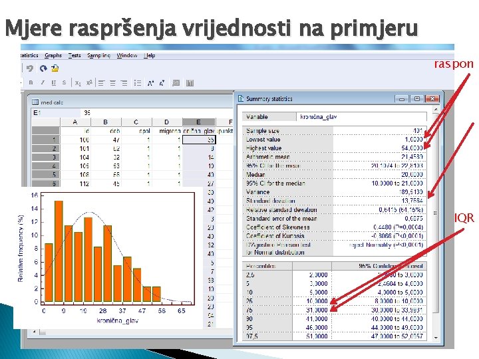479x359 pixels.
Task: Open the Help menu
Action: click(x=150, y=55)
